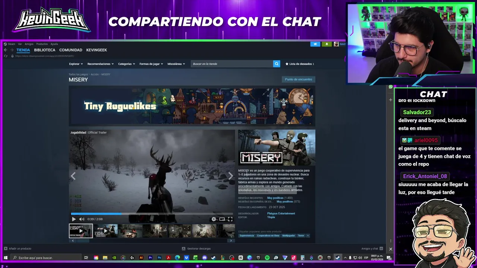
Task: Reload the Steam store page
Action: pyautogui.click(x=5, y=56)
